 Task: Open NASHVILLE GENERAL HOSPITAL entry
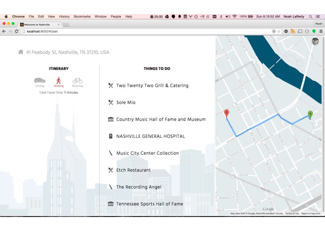(151, 136)
